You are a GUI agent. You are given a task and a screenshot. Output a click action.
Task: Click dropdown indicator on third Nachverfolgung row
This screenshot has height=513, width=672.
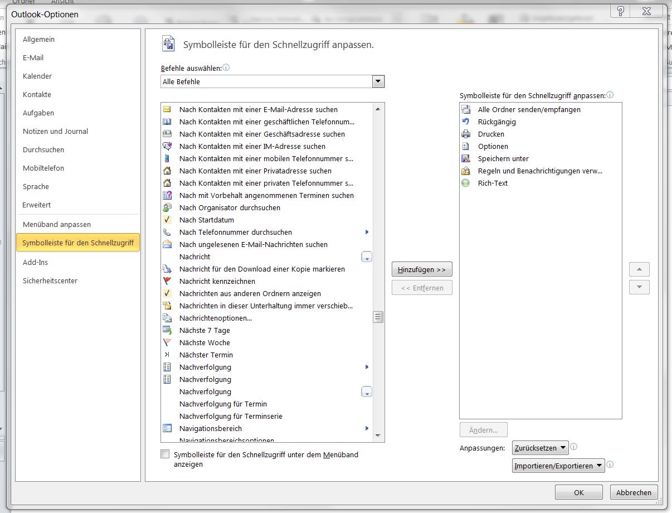[367, 392]
